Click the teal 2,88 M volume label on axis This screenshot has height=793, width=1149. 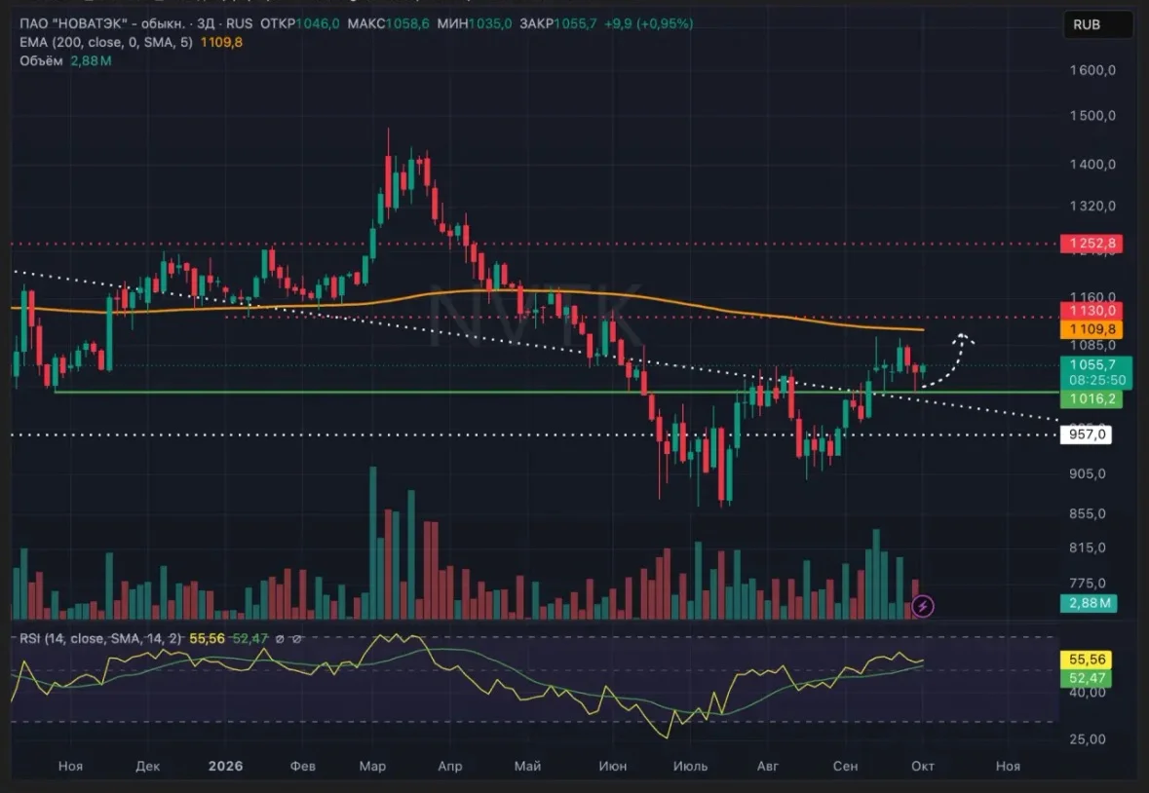click(1089, 603)
